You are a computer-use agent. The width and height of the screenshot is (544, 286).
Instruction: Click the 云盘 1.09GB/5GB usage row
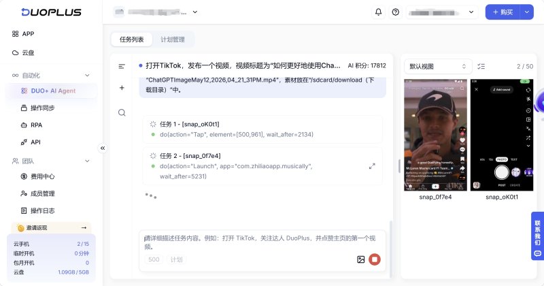[x=51, y=272]
